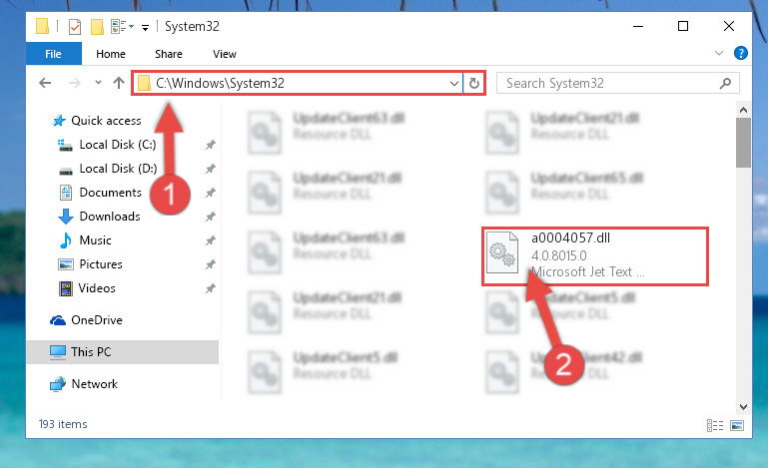
Task: Unpin Documents using its pin icon
Action: tap(210, 193)
